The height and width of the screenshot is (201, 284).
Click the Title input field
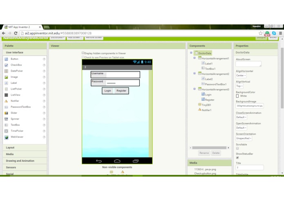[250, 168]
